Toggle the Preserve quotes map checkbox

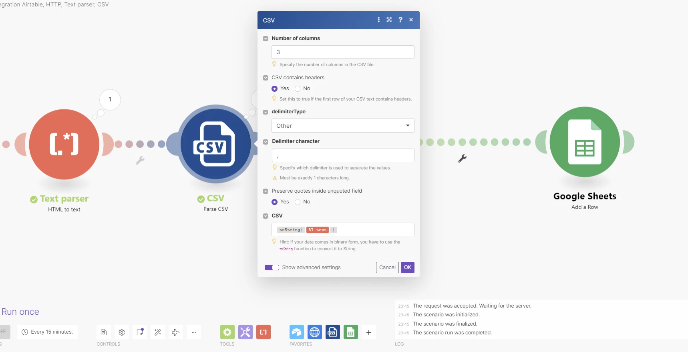266,191
